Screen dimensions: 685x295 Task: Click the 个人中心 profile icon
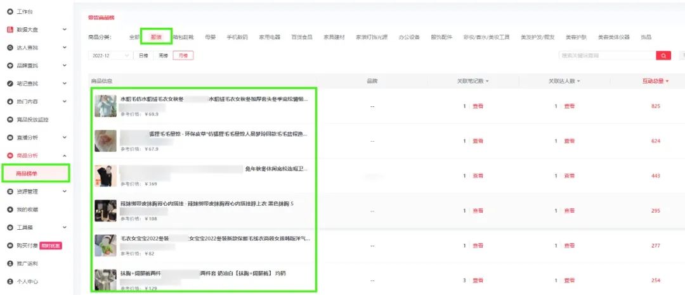point(10,281)
